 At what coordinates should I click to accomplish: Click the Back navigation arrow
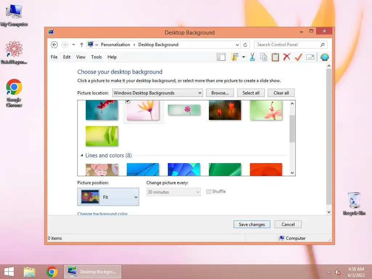tap(54, 45)
